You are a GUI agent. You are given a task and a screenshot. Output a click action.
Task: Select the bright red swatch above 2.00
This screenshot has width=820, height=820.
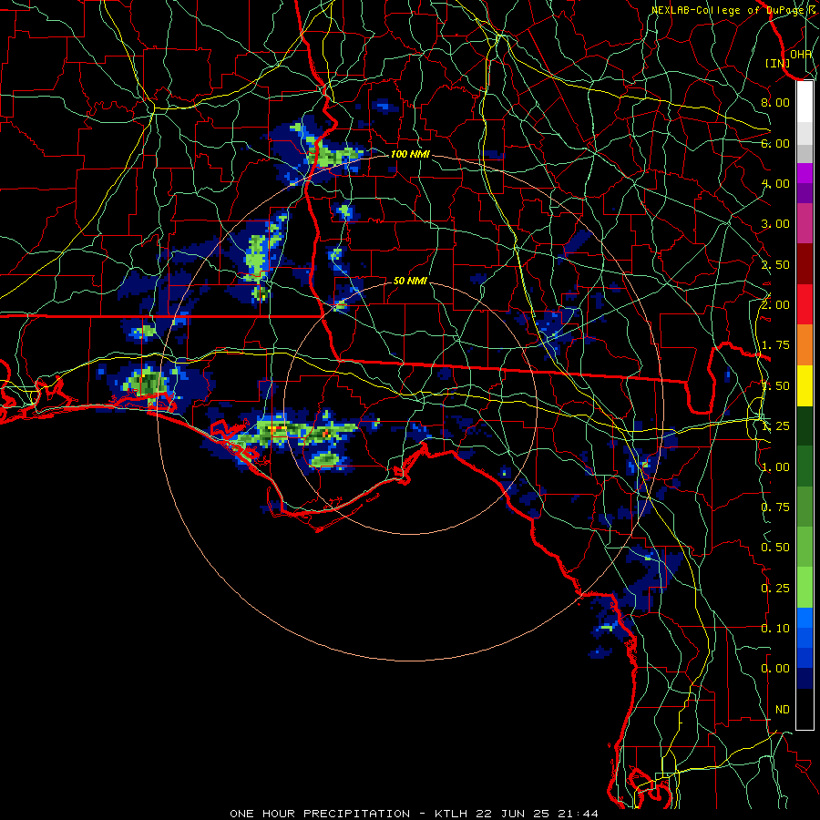(x=805, y=304)
